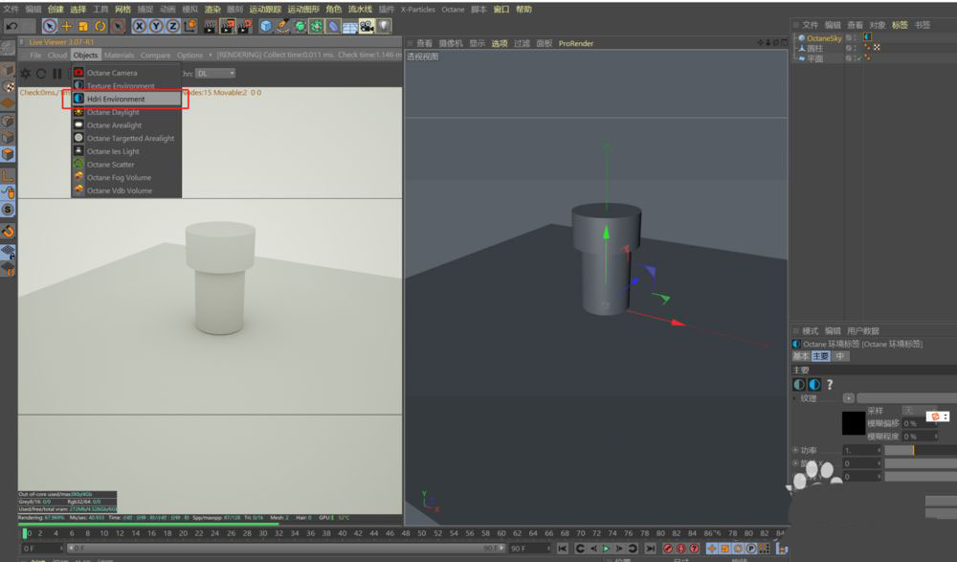Click the Undo arrow icon
The width and height of the screenshot is (957, 562).
[12, 26]
